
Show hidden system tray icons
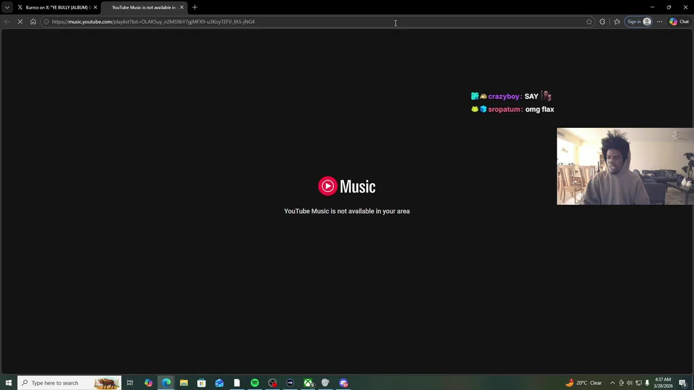(x=613, y=383)
